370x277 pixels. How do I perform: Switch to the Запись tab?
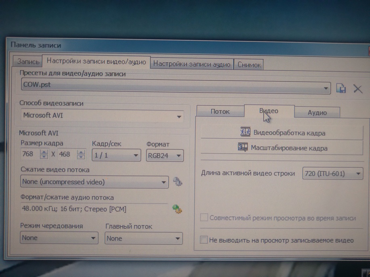pos(28,62)
